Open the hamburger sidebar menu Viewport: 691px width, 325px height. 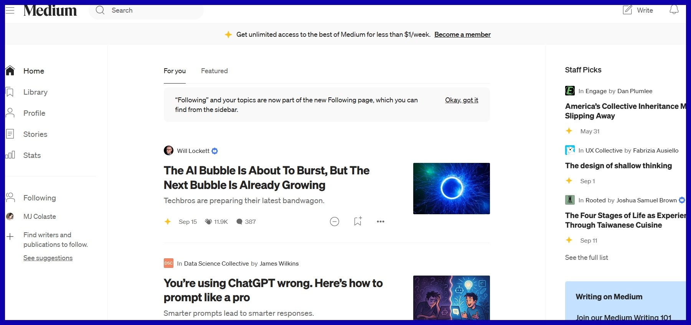pyautogui.click(x=10, y=10)
